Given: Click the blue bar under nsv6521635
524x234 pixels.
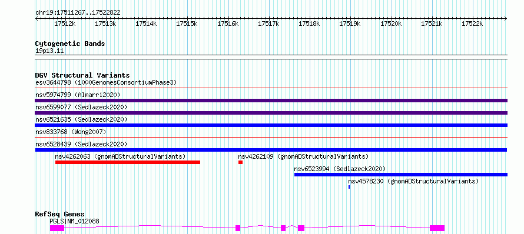Looking at the screenshot, I should pyautogui.click(x=271, y=125).
